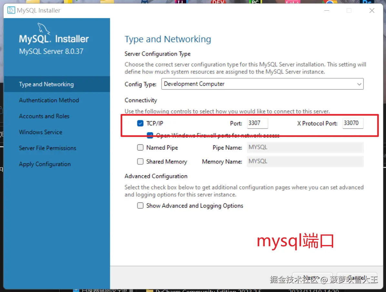Click MySQL Server 8.0.37 version text

(x=51, y=51)
